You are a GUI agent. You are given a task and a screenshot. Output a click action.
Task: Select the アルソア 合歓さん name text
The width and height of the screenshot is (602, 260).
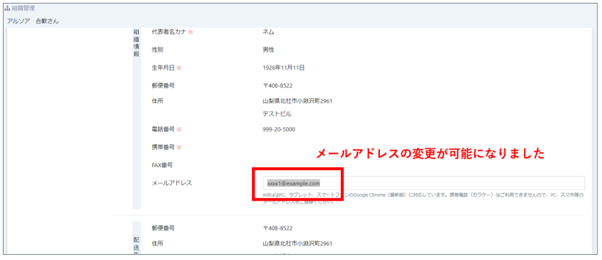click(33, 21)
